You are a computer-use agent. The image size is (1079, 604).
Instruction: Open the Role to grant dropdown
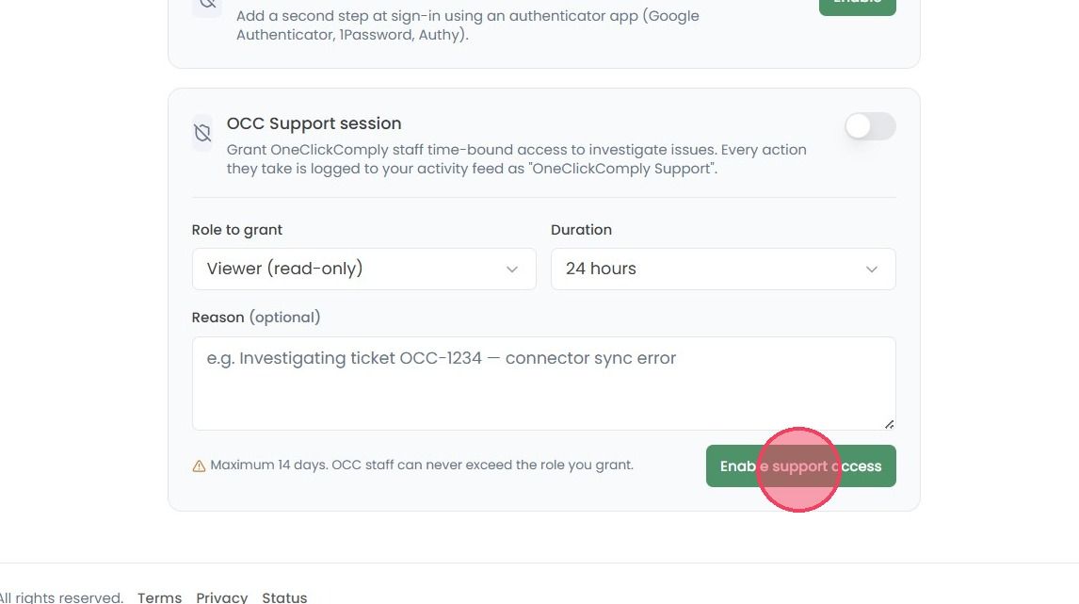pos(364,269)
